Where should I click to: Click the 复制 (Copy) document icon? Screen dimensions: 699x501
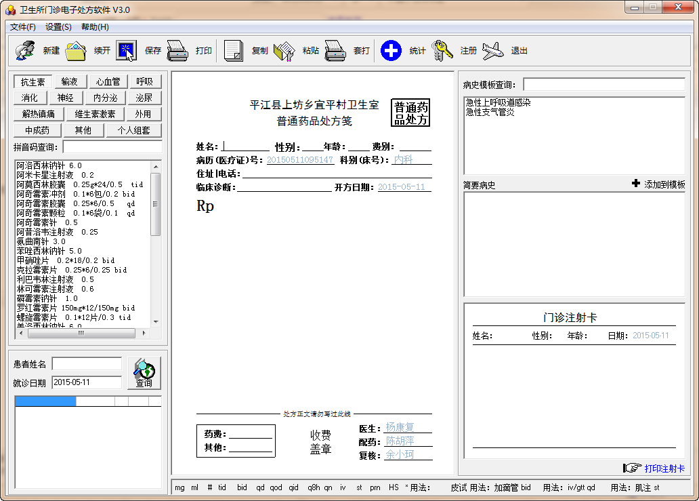(x=234, y=51)
